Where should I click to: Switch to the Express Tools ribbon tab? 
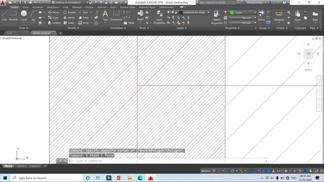coord(127,7)
